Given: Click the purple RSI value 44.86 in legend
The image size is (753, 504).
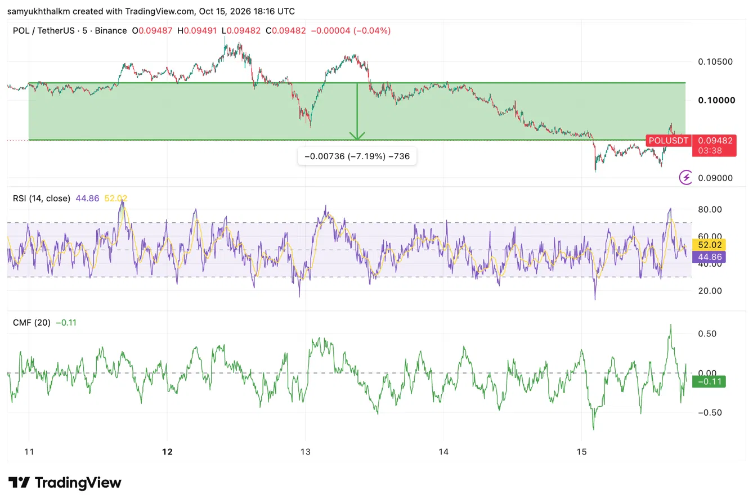Looking at the screenshot, I should pos(88,198).
